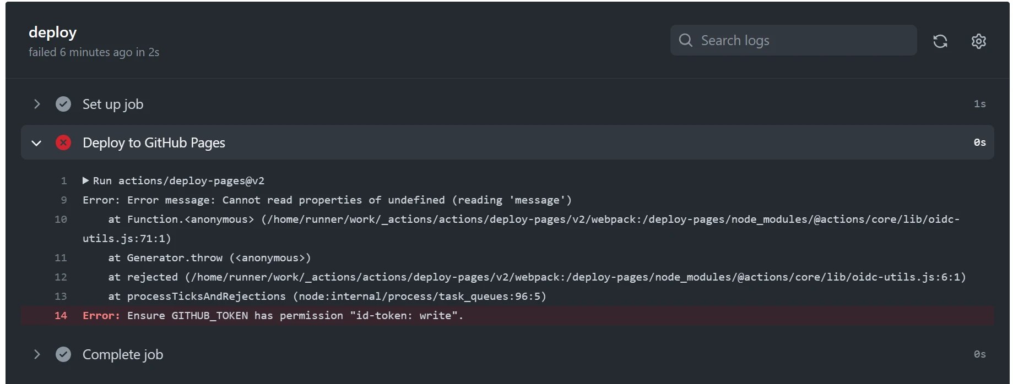Screen dimensions: 1013x384
Task: Click log line number 10
Action: pyautogui.click(x=61, y=219)
